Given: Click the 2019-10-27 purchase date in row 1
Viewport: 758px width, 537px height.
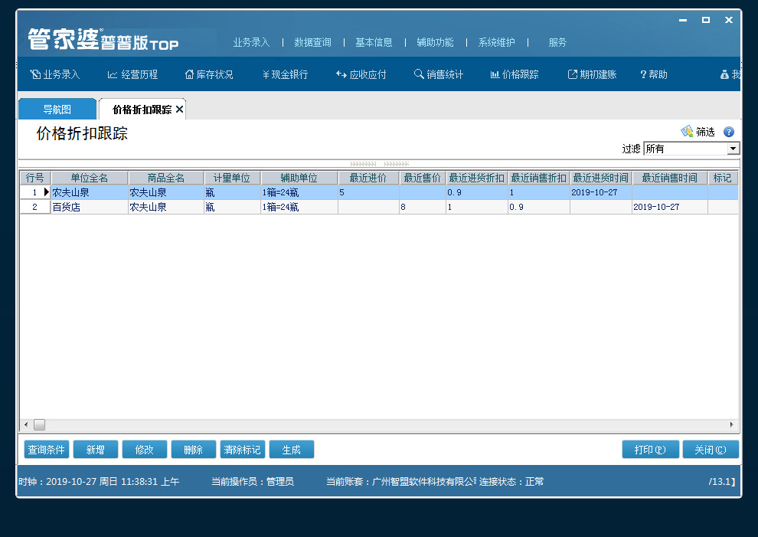Looking at the screenshot, I should 601,192.
